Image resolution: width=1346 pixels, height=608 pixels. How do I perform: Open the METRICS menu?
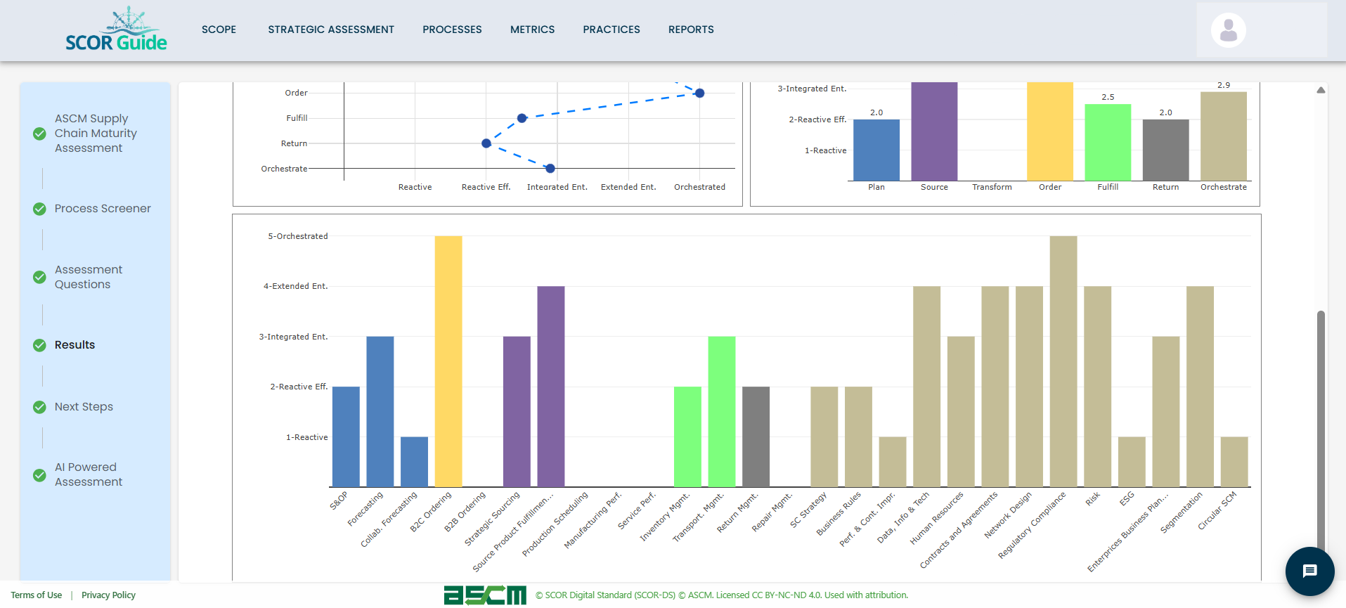point(532,30)
